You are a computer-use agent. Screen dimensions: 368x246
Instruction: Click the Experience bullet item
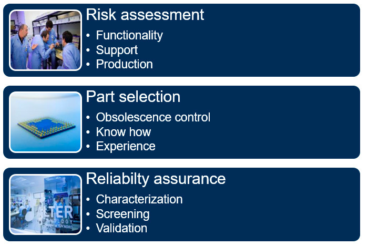126,147
